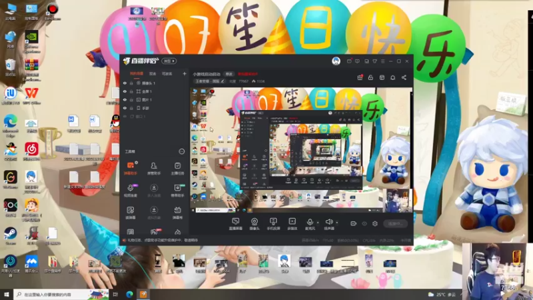Image resolution: width=533 pixels, height=300 pixels.
Task: Select the 手游 source row
Action: coord(155,108)
